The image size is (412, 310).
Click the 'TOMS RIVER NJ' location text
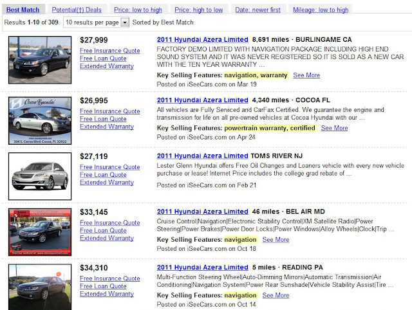pos(277,156)
